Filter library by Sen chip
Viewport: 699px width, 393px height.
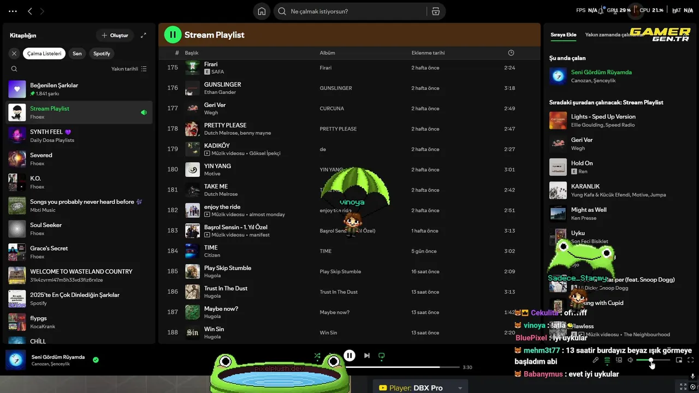(x=77, y=53)
